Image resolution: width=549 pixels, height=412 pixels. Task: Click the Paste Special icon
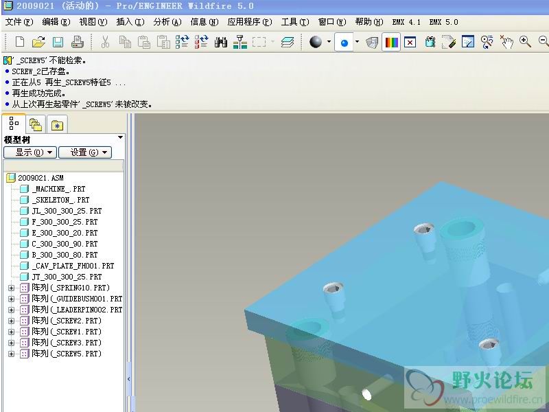click(x=163, y=42)
